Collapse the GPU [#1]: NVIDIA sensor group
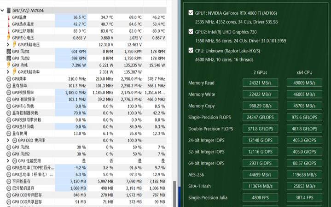 2,10
